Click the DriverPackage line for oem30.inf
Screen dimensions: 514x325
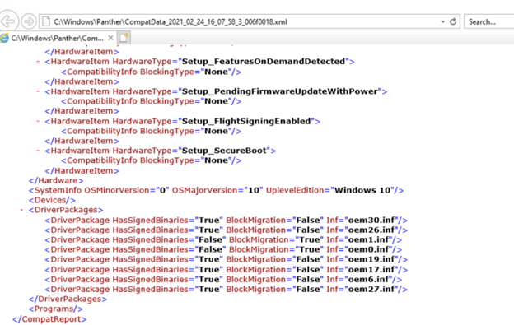tap(227, 220)
